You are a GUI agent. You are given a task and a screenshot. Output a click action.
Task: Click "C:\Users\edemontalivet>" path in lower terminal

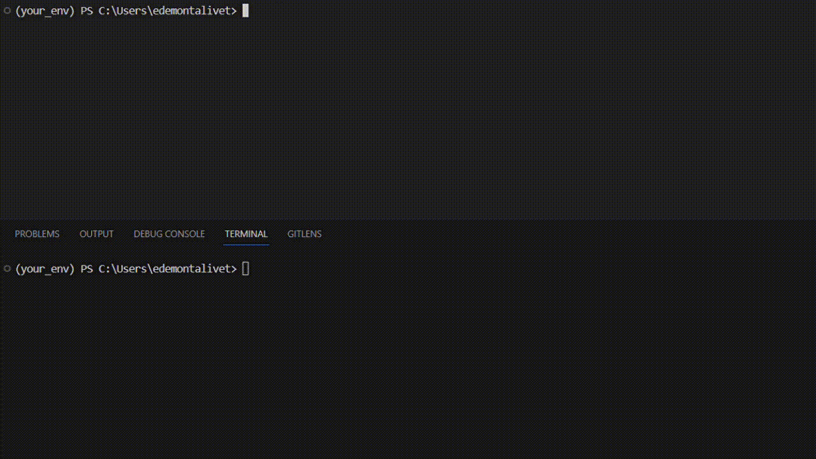(168, 269)
